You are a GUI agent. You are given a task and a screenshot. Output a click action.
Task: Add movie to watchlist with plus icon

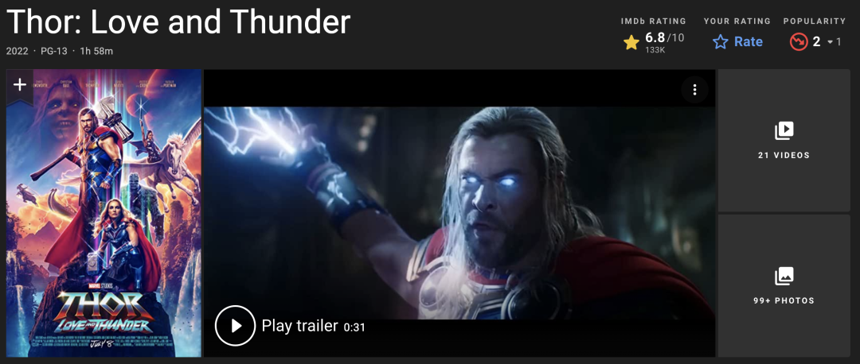tap(20, 85)
